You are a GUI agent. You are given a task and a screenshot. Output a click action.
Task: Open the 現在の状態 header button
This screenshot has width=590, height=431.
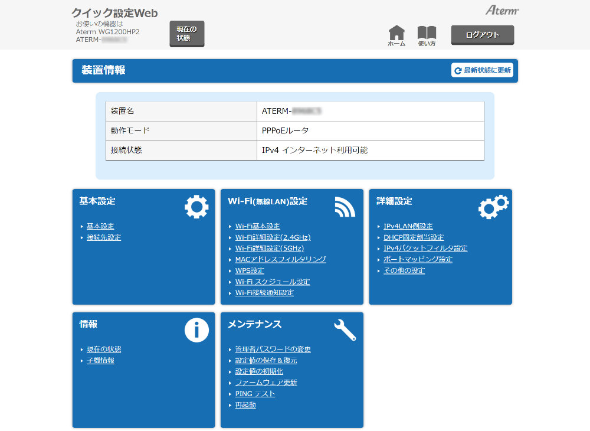[x=187, y=34]
